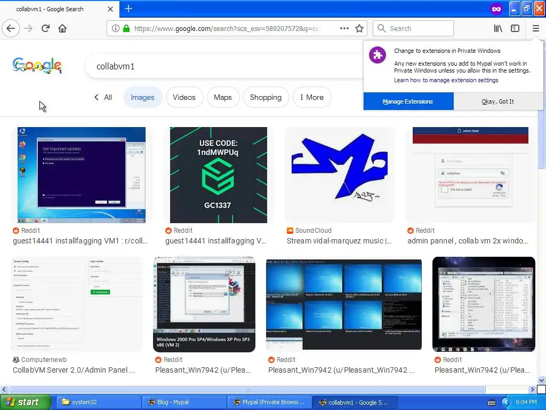The width and height of the screenshot is (546, 410).
Task: Switch to system32 taskbar window
Action: [x=98, y=403]
